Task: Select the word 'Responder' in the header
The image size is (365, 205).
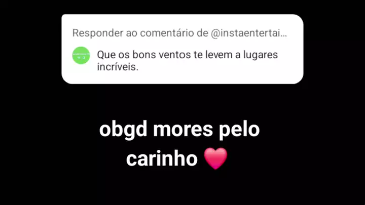Action: click(x=98, y=33)
